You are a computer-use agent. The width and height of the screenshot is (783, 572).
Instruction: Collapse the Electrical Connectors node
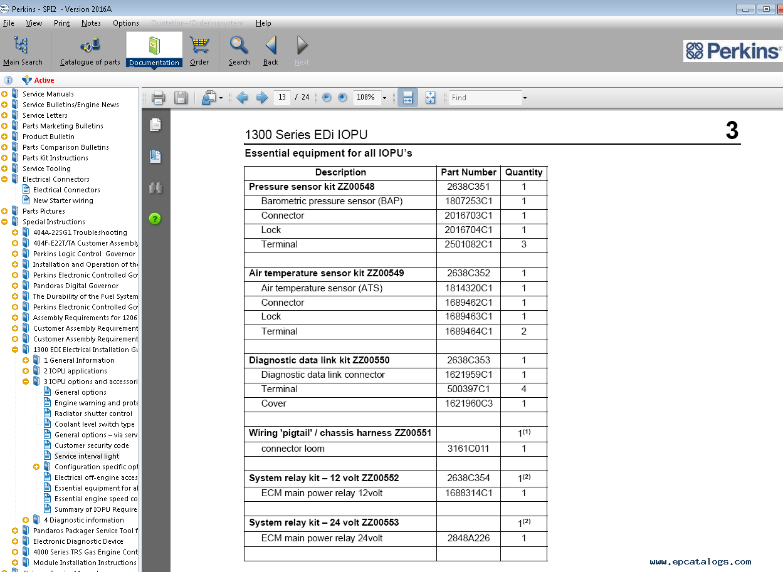point(4,179)
